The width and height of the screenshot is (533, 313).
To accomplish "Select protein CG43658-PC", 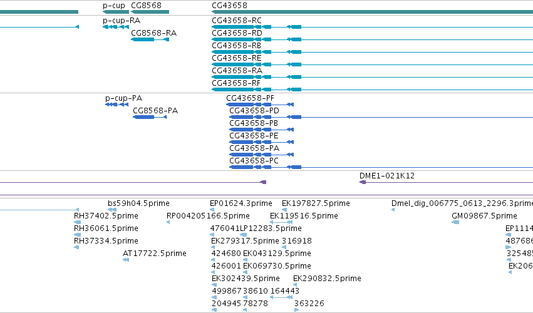I will coord(254,161).
